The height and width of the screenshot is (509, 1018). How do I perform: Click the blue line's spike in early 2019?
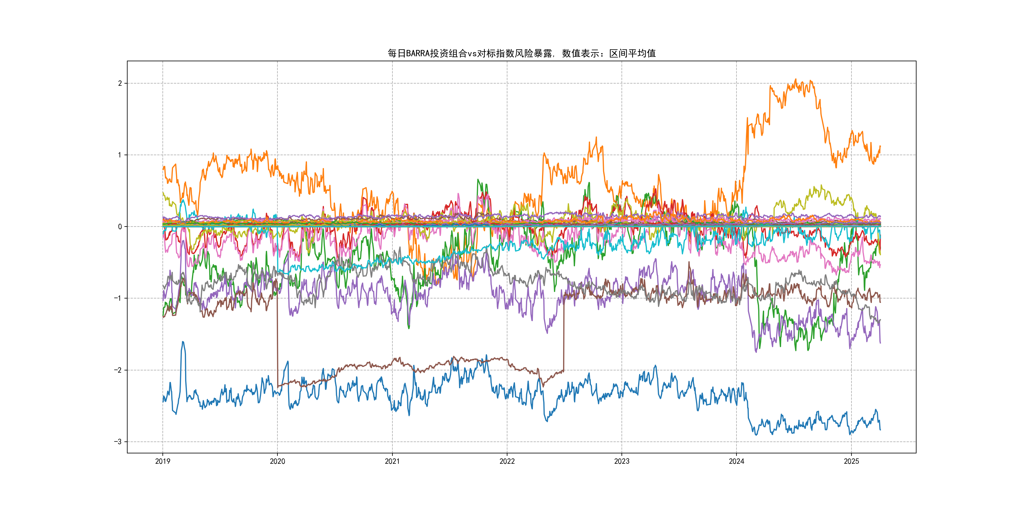click(x=183, y=342)
